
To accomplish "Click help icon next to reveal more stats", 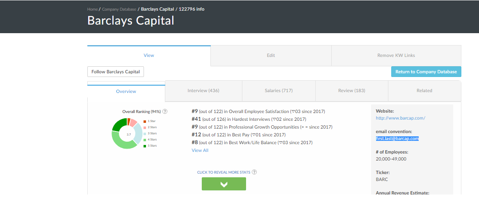I will 254,172.
